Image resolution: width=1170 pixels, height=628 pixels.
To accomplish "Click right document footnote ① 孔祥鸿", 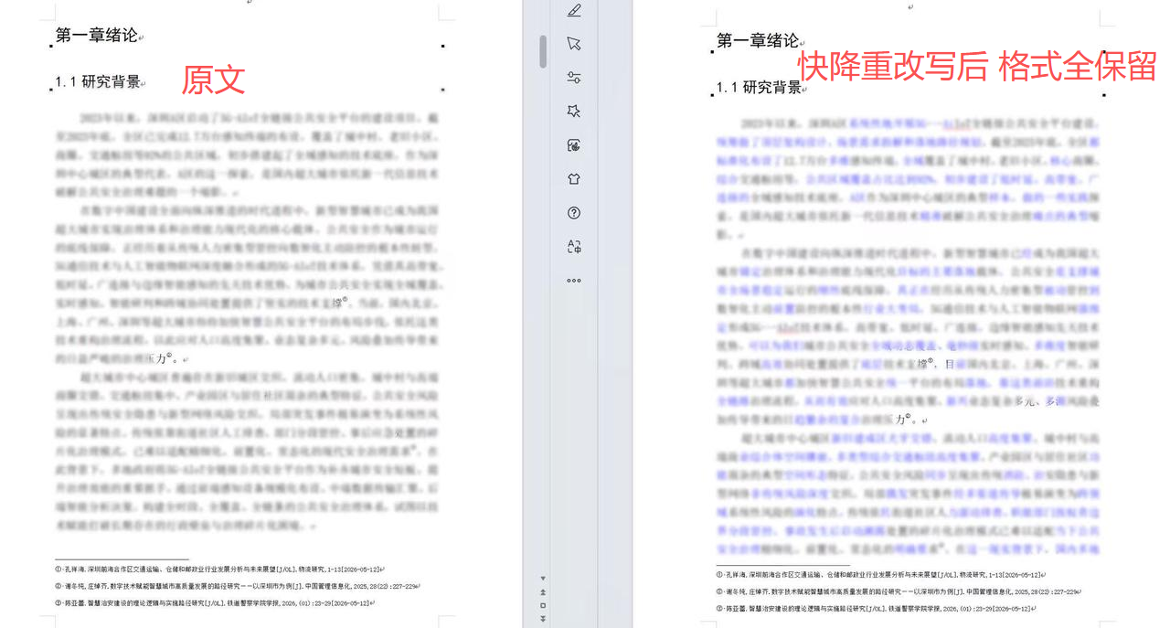I will (880, 575).
